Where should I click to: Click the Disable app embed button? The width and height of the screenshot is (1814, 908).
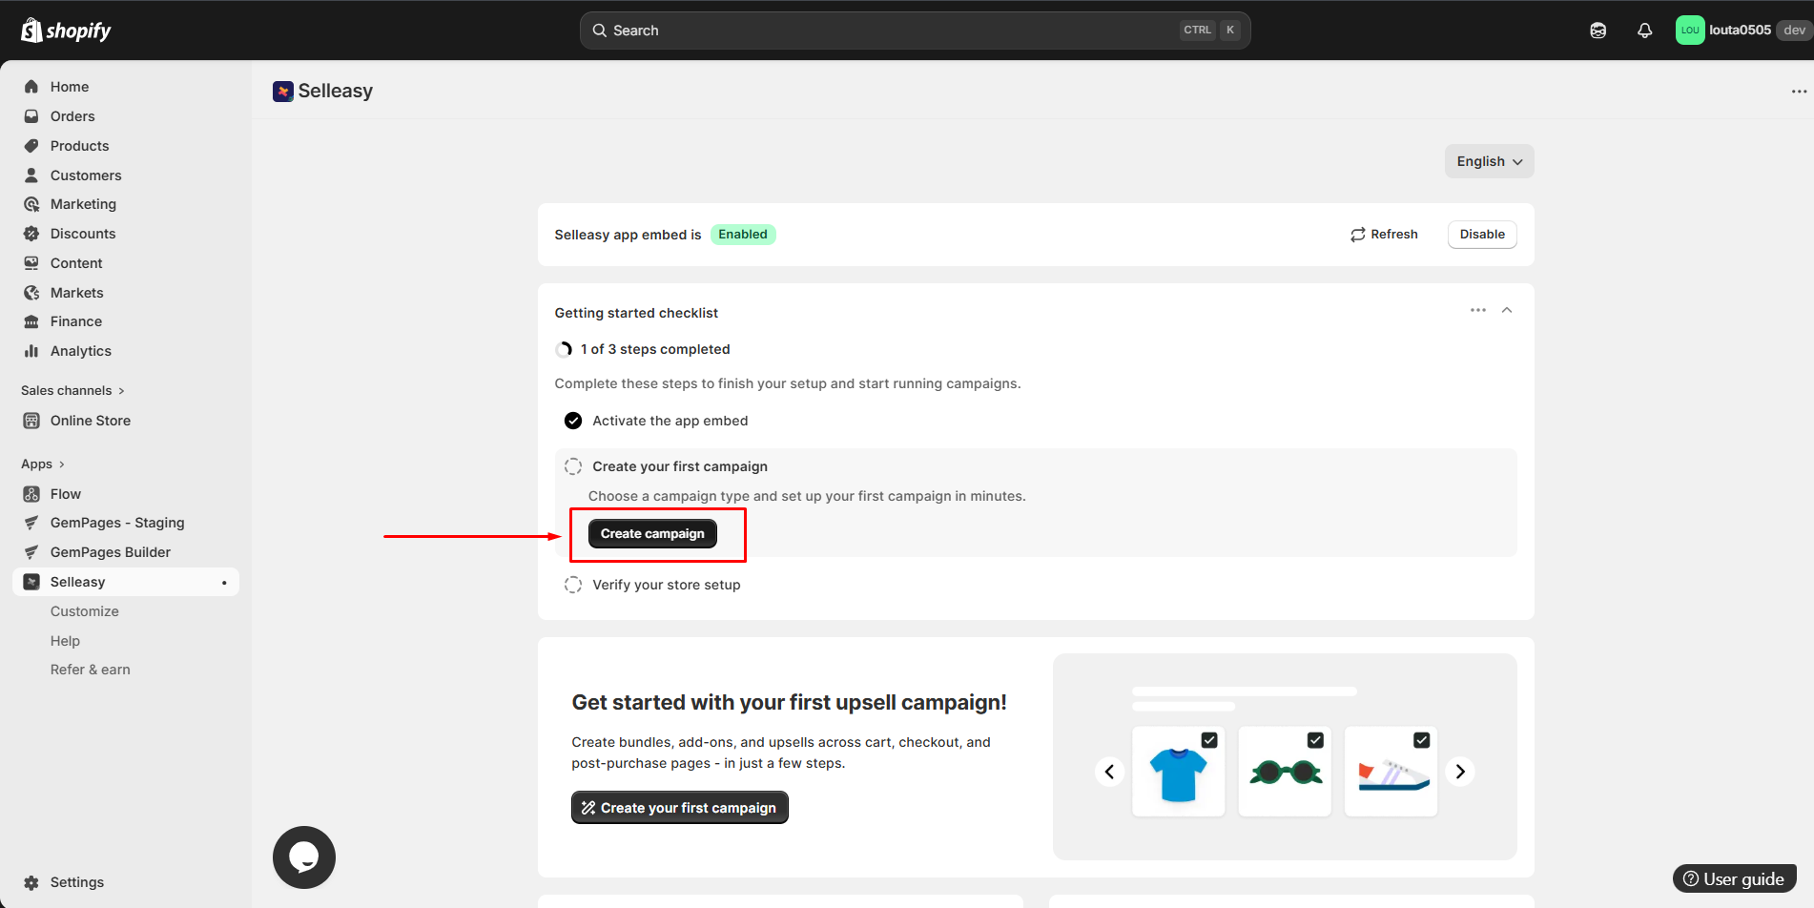coord(1481,235)
